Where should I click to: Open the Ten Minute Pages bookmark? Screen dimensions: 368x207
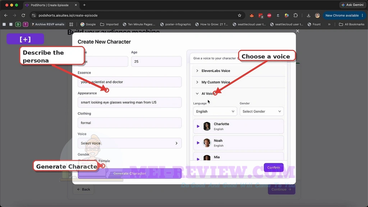click(x=139, y=24)
